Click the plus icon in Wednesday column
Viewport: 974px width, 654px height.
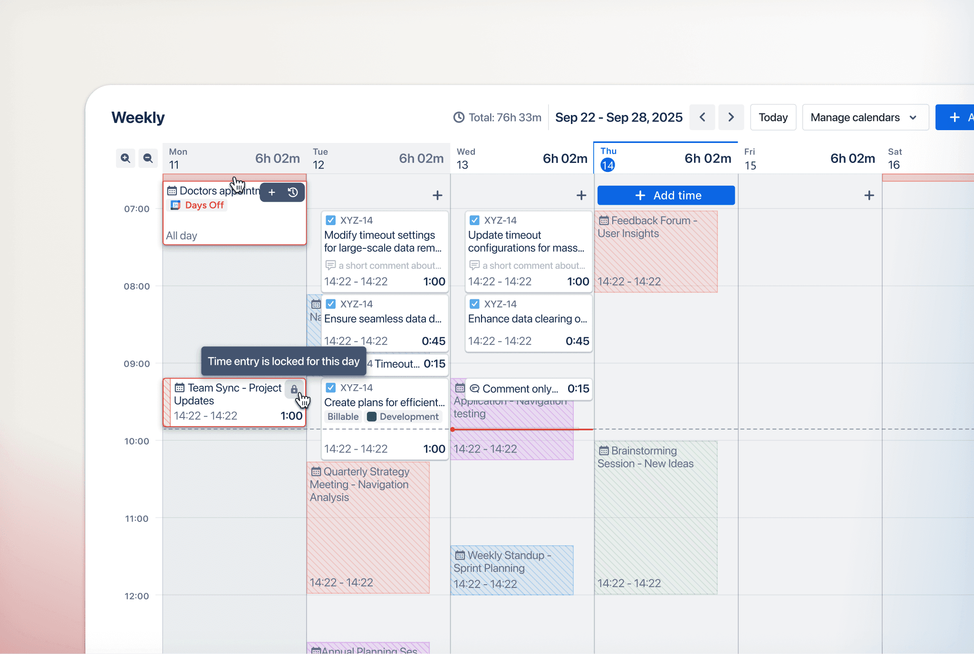[x=581, y=195]
